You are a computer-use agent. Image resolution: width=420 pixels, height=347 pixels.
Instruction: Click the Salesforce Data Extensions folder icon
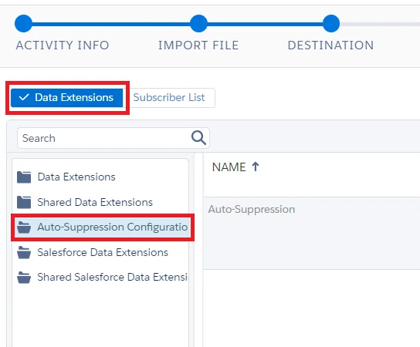click(x=24, y=253)
